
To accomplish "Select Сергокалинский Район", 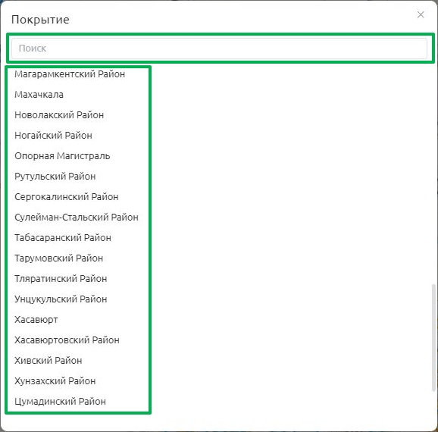I will (67, 197).
